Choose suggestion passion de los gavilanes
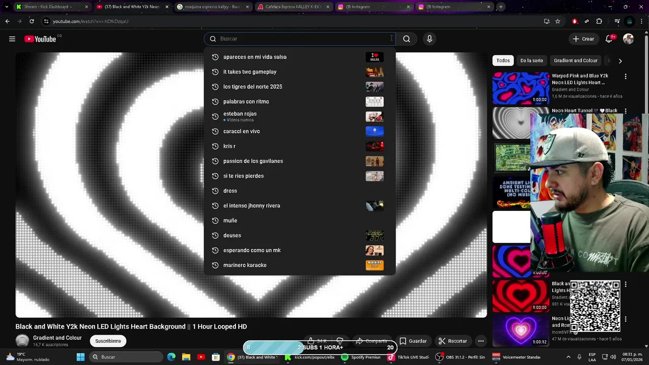 300,161
